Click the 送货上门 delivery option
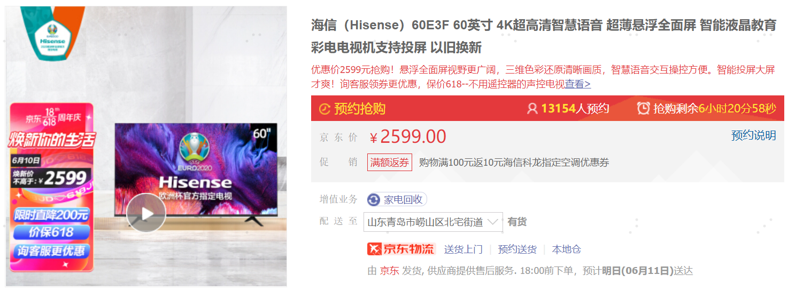This screenshot has width=788, height=291. [x=463, y=249]
